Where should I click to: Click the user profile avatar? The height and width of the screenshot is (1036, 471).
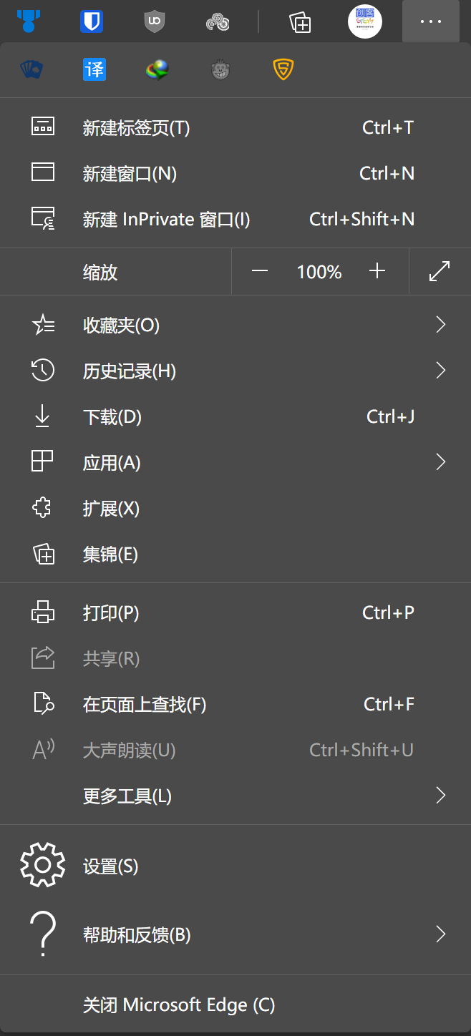[x=365, y=21]
